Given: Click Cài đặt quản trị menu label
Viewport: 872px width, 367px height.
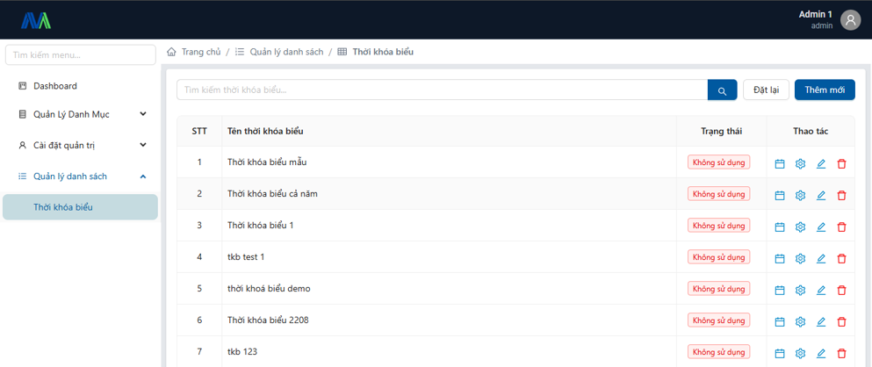Looking at the screenshot, I should (x=64, y=145).
